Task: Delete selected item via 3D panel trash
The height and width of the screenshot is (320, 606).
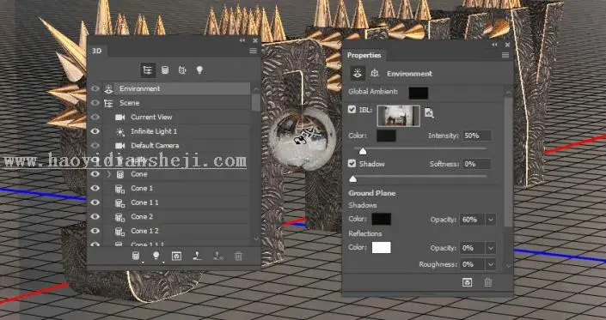Action: [239, 256]
